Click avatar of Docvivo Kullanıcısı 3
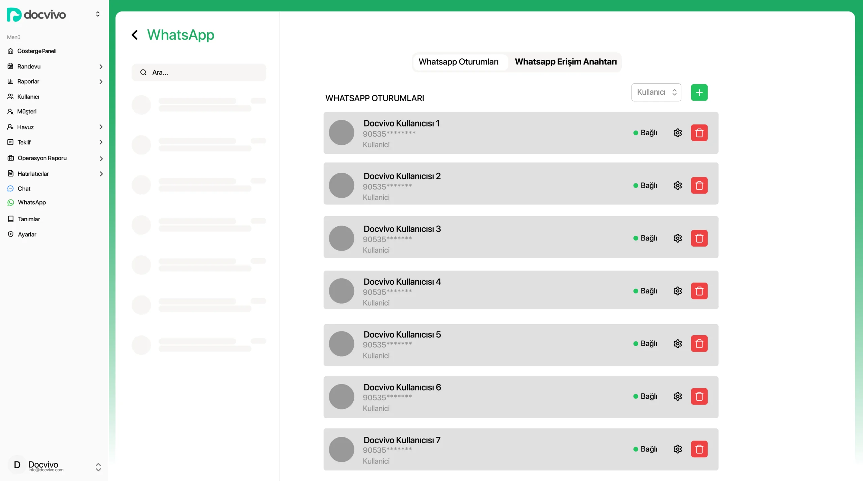This screenshot has height=481, width=864. point(341,238)
